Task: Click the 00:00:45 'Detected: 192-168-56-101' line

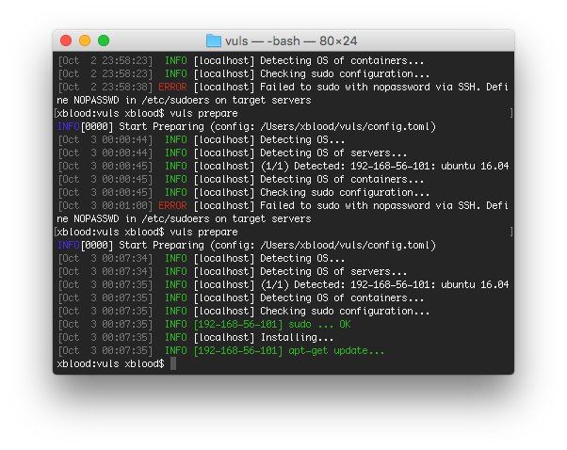Action: coord(283,167)
